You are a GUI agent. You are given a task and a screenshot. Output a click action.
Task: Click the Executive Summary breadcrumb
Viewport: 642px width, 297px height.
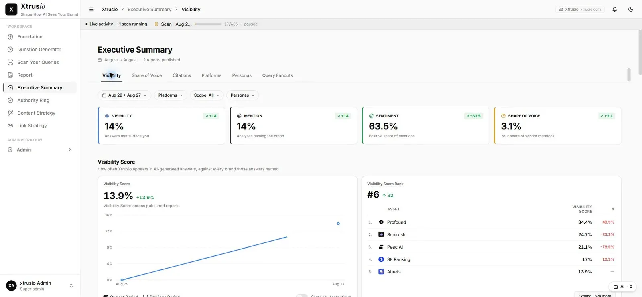(x=149, y=9)
